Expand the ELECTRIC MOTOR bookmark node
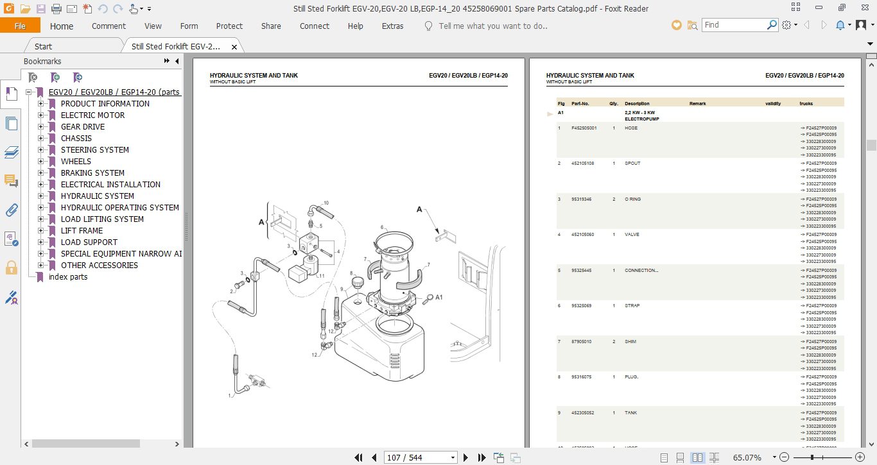877x465 pixels. coord(41,115)
